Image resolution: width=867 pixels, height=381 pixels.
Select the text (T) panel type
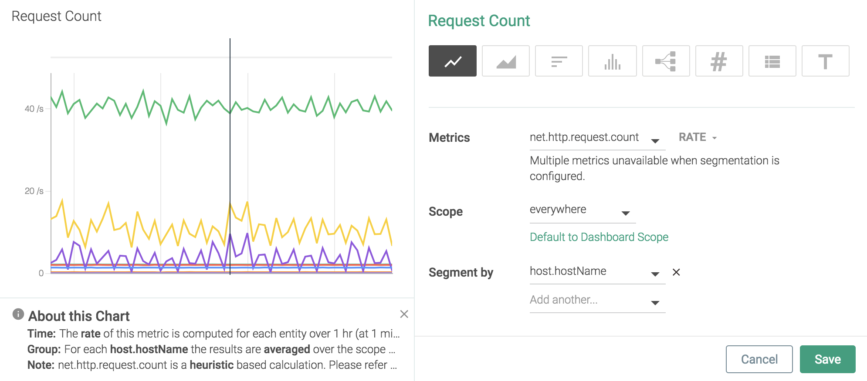click(x=826, y=61)
